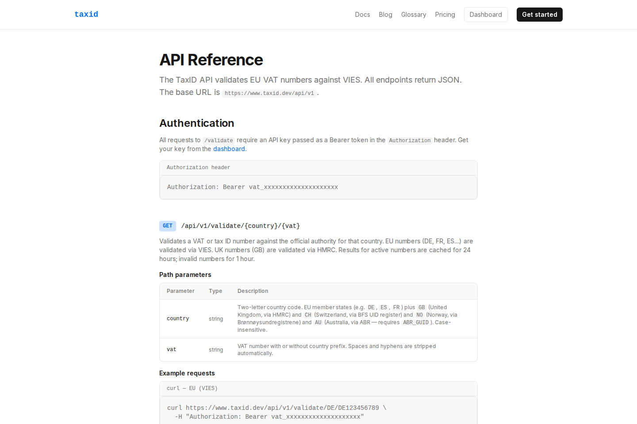The image size is (637, 424).
Task: Click the FR country code tag
Action: [396, 307]
